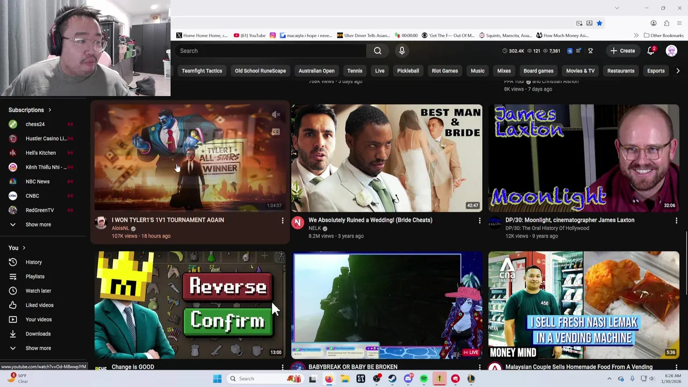This screenshot has width=688, height=387.
Task: Expand the Subscriptions section chevron
Action: pyautogui.click(x=49, y=110)
